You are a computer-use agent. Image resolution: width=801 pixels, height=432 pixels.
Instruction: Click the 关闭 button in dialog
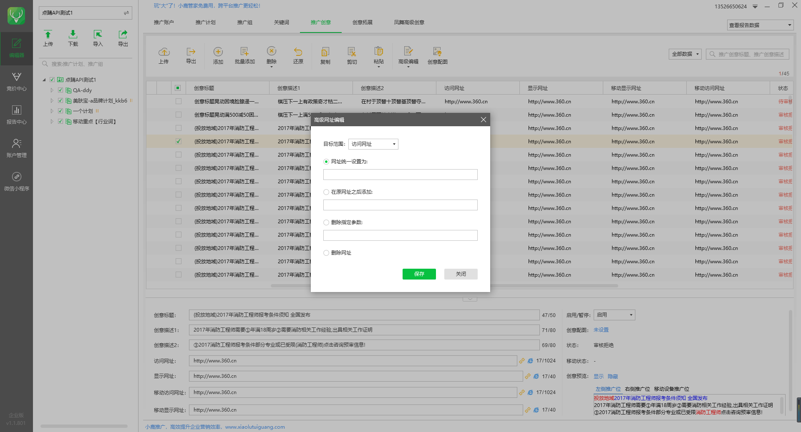click(461, 274)
